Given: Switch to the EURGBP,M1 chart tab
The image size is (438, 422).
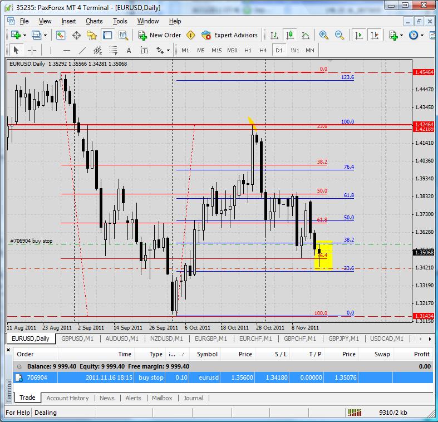Looking at the screenshot, I should tap(211, 338).
